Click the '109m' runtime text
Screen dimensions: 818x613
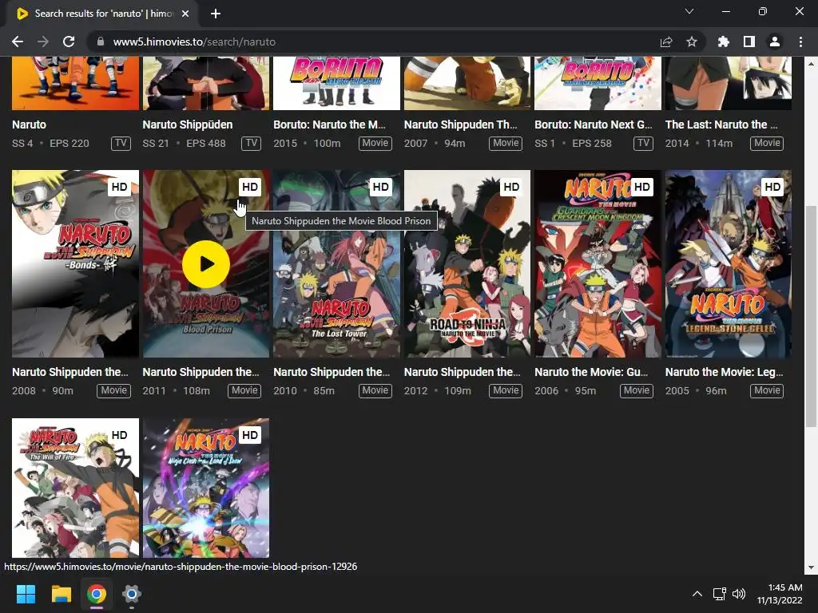click(x=458, y=391)
